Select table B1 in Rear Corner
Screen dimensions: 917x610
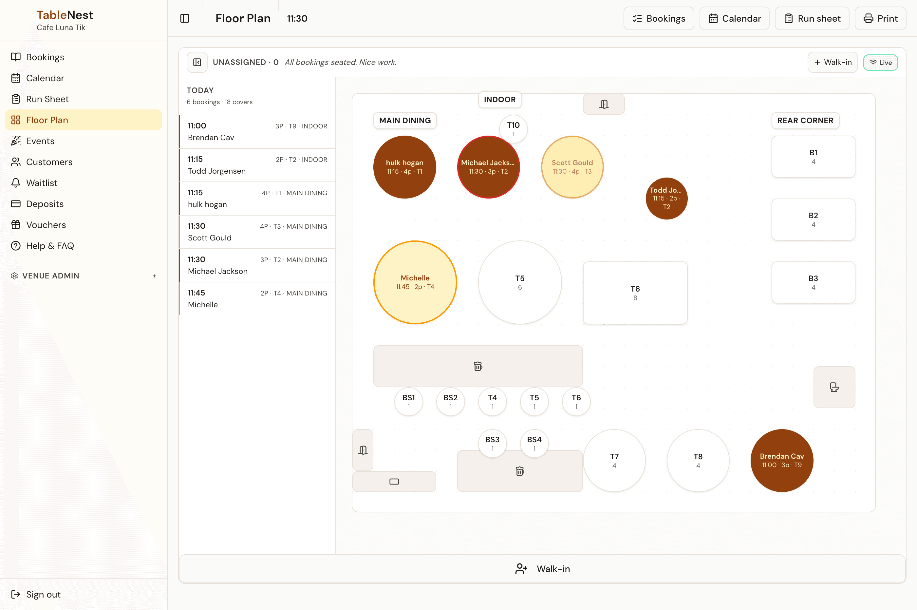(813, 157)
